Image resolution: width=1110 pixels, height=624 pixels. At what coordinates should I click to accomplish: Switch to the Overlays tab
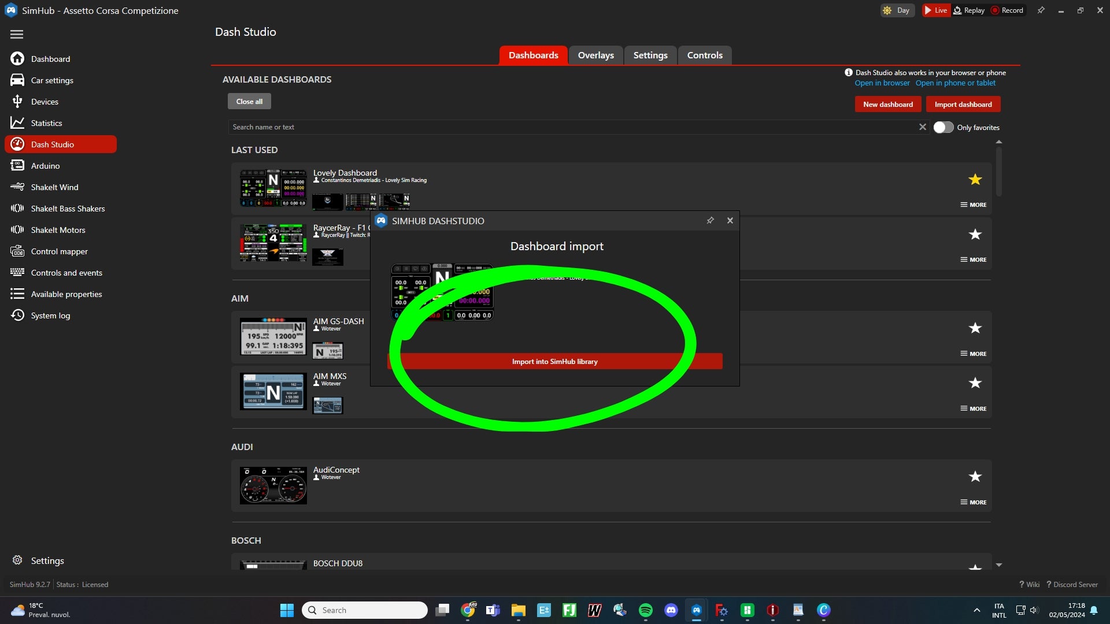point(595,55)
